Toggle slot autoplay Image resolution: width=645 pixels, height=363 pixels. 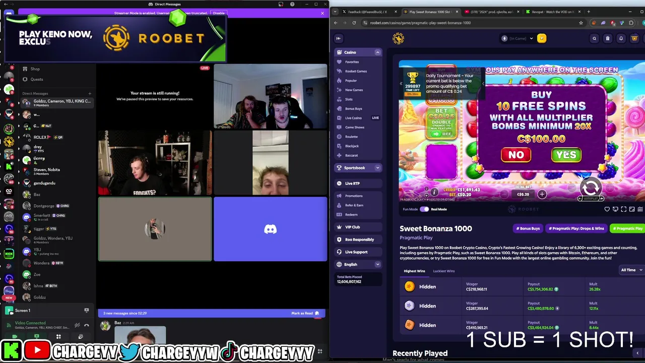(591, 199)
